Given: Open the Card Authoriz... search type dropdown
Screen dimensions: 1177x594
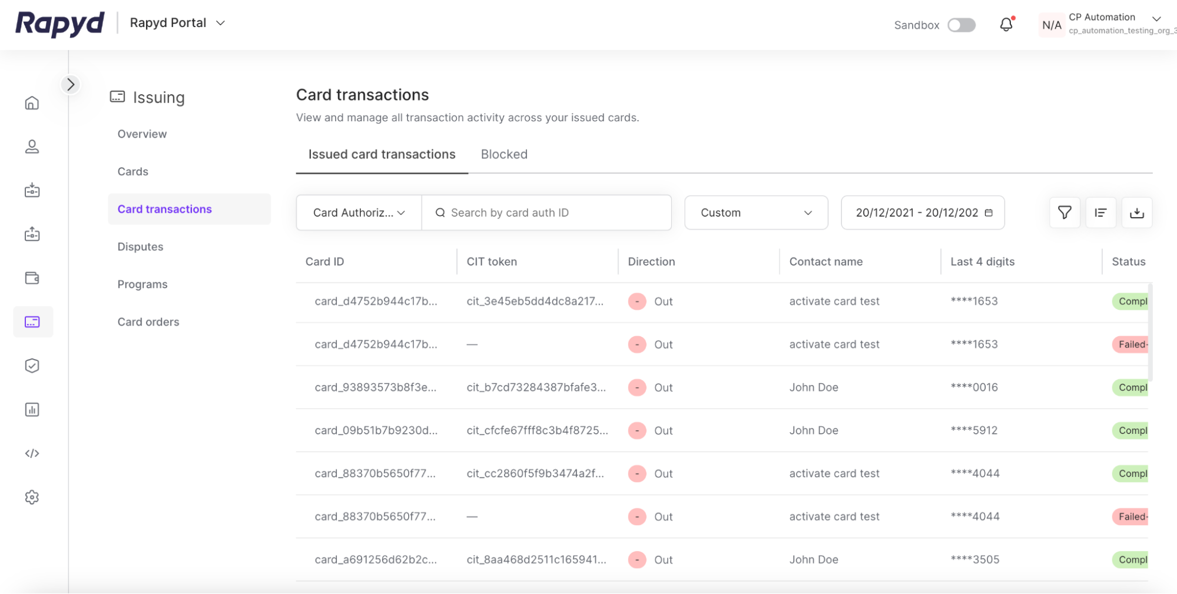Looking at the screenshot, I should (359, 213).
